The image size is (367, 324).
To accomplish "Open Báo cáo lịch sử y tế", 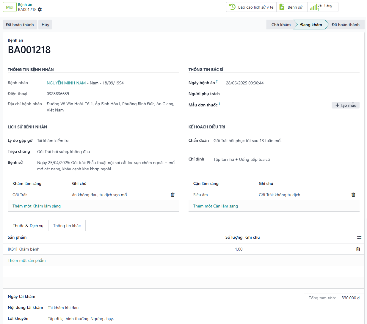I will (x=251, y=7).
